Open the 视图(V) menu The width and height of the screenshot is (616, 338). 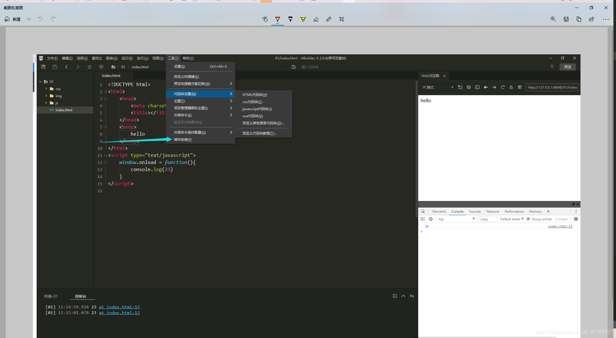point(158,58)
